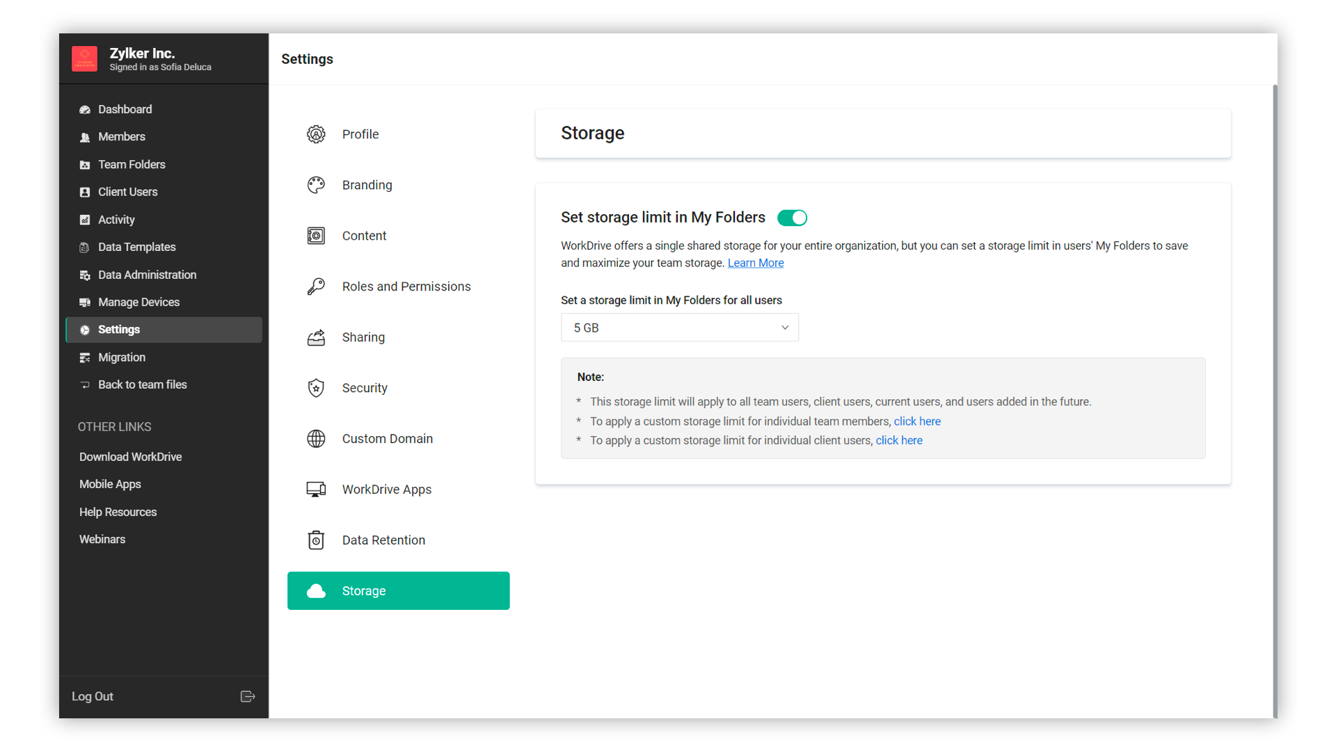Click the Zylker Inc. logo

pyautogui.click(x=85, y=59)
